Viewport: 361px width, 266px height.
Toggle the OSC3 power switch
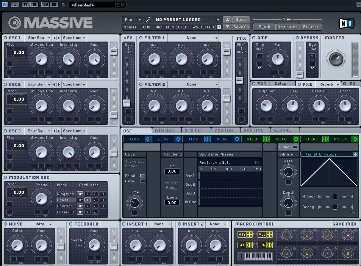click(5, 131)
